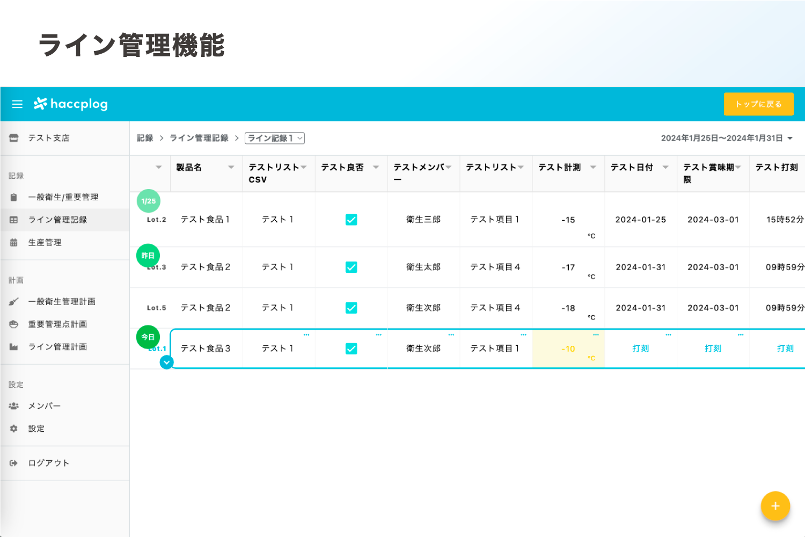Select テスト支店 in the sidebar

pyautogui.click(x=65, y=138)
